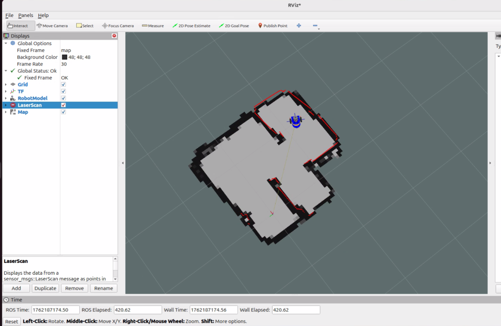Expand the LaserScan display entry
Viewport: 501px width, 326px height.
6,105
